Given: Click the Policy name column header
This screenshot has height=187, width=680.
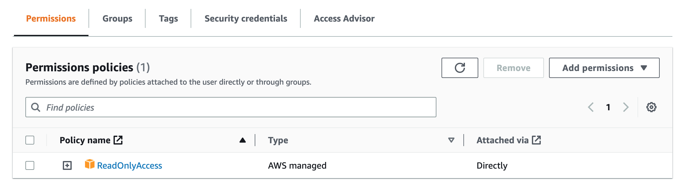Looking at the screenshot, I should [x=85, y=140].
